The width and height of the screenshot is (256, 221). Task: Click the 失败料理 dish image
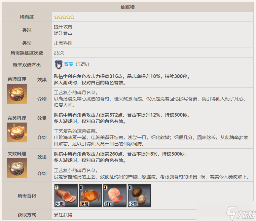17,168
